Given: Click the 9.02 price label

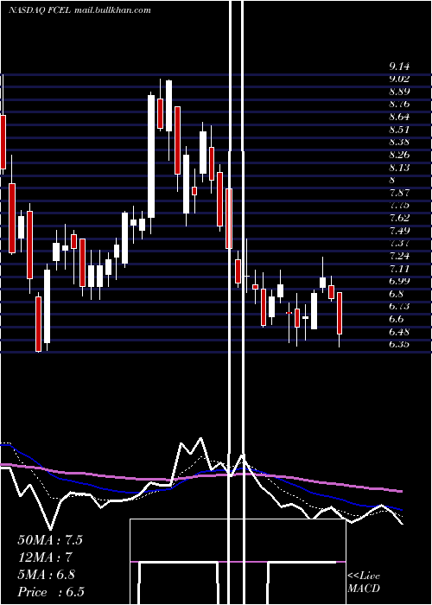Looking at the screenshot, I should point(399,79).
